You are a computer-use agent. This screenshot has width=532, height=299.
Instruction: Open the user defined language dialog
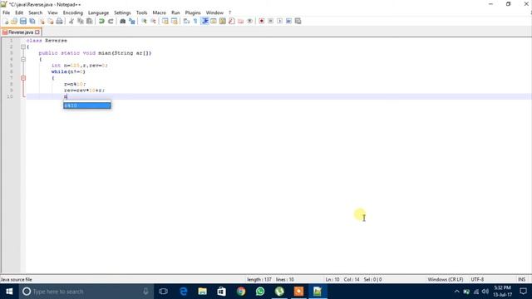214,21
